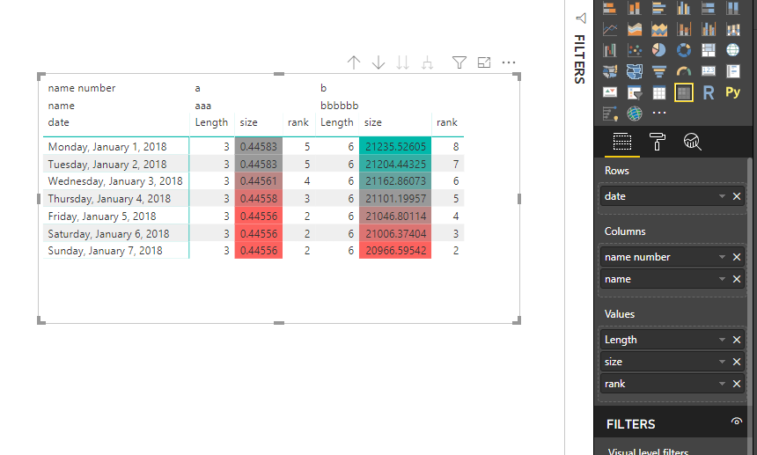Click the 'Monday, January 1, 2018' row
This screenshot has width=757, height=455.
click(x=254, y=147)
